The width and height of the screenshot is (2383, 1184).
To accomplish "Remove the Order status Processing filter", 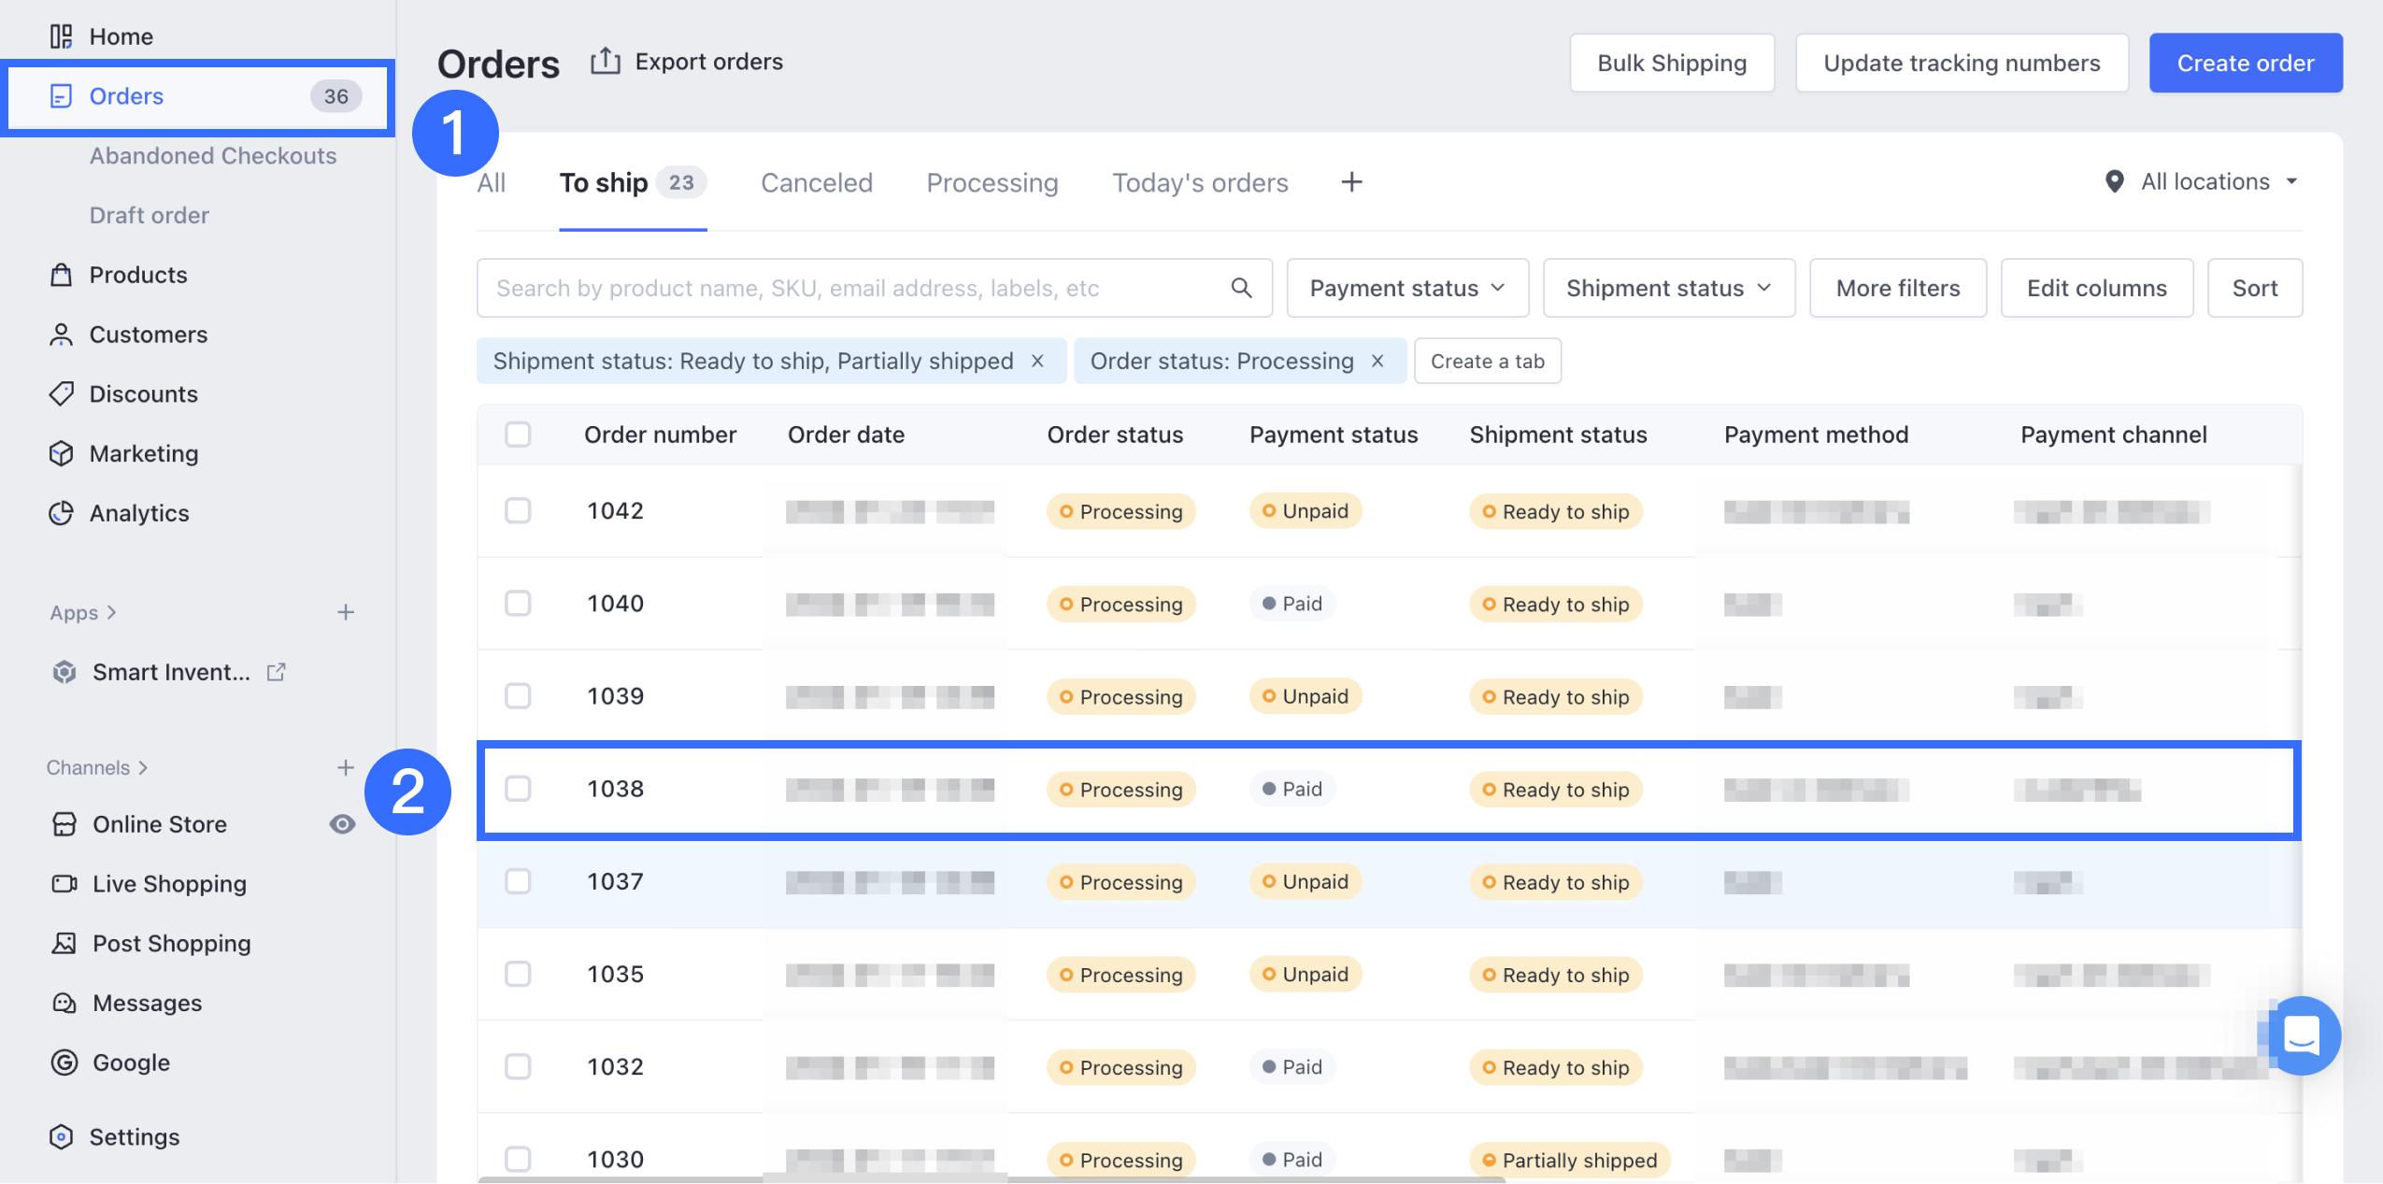I will [x=1377, y=361].
